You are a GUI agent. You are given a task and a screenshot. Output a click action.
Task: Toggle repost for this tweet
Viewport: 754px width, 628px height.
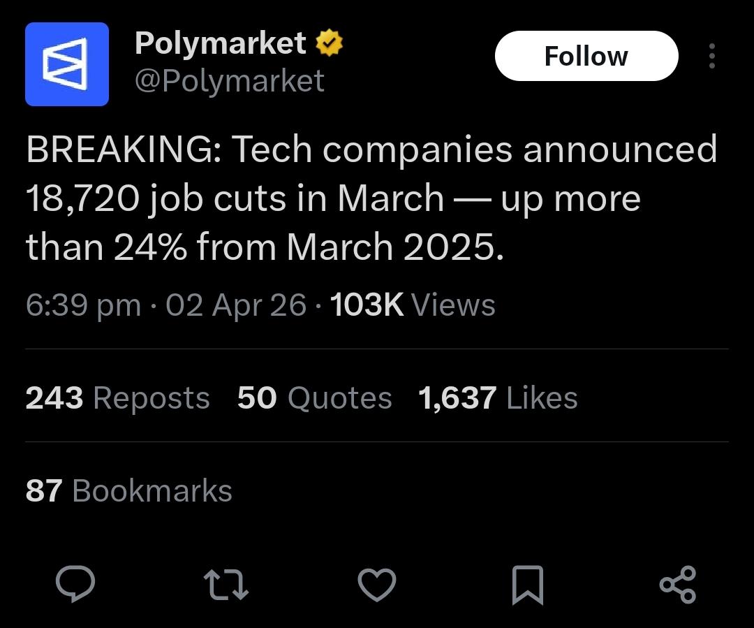tap(226, 585)
